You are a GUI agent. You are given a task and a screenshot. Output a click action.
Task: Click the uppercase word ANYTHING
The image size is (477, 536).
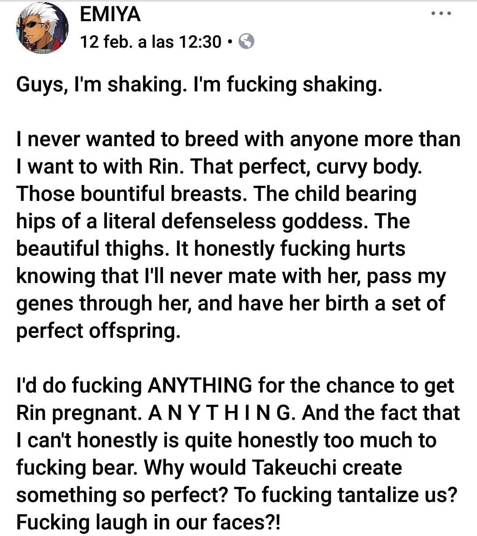[200, 385]
